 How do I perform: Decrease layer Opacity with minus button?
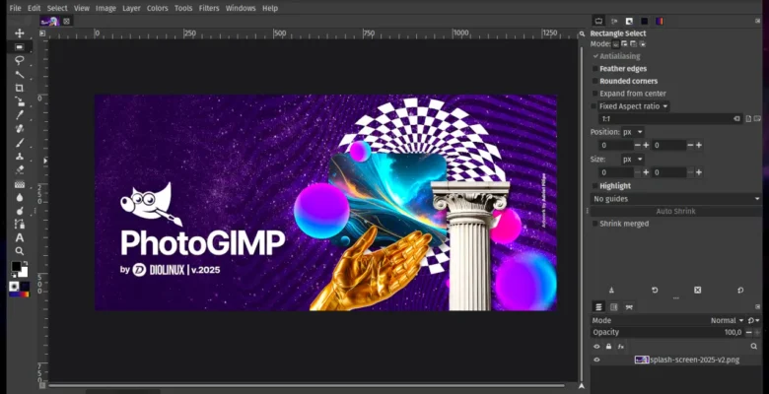[x=749, y=333]
